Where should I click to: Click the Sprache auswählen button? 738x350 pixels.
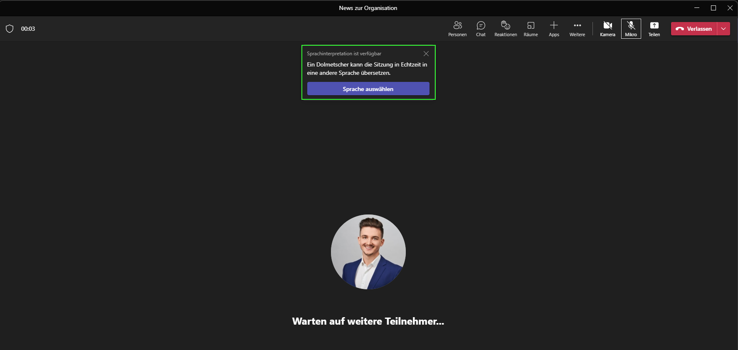tap(368, 89)
